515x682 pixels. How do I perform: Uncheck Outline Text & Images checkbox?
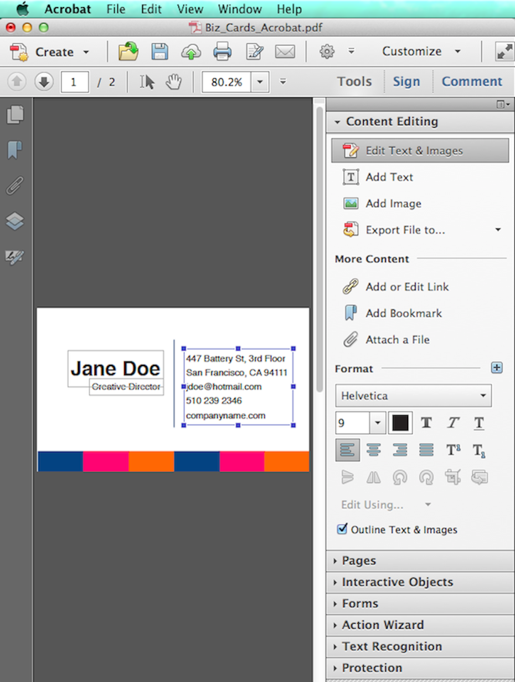coord(342,529)
